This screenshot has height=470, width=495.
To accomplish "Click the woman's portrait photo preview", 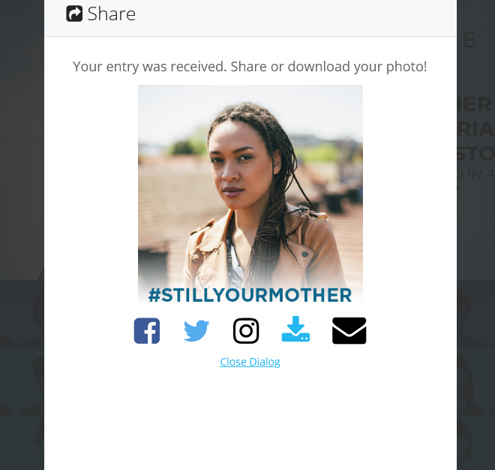I will click(250, 186).
